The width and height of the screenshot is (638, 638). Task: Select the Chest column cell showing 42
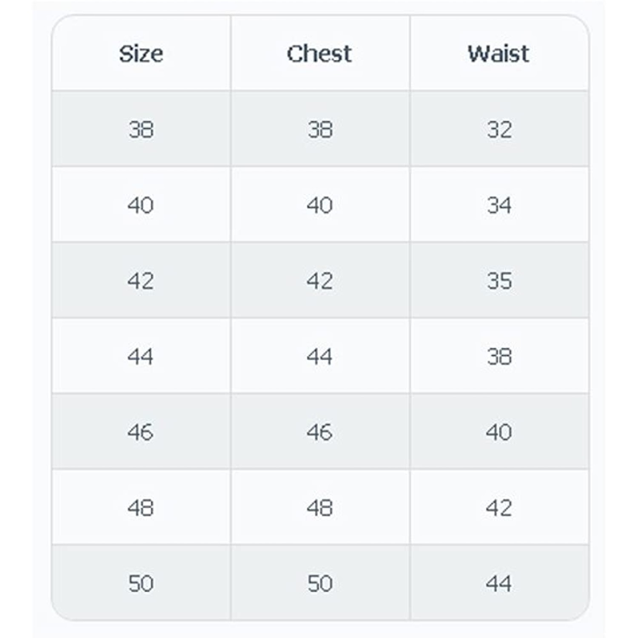[x=320, y=281]
